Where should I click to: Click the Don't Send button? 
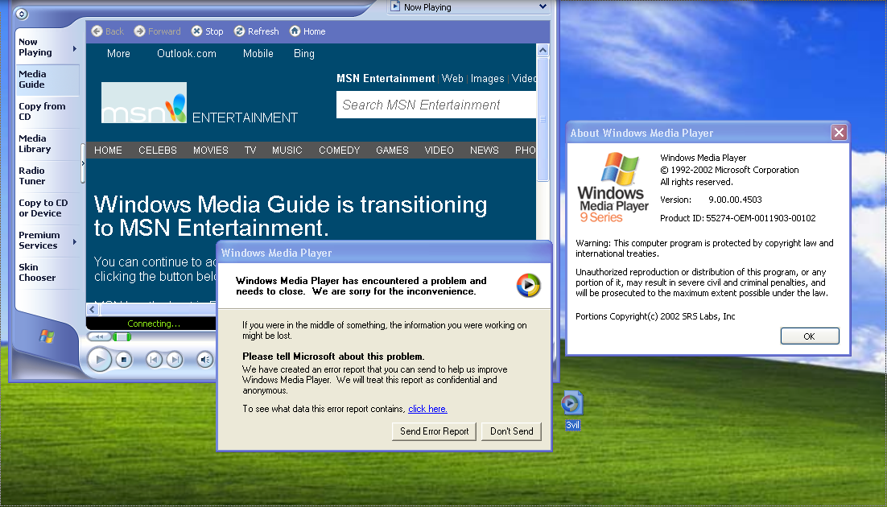coord(511,431)
